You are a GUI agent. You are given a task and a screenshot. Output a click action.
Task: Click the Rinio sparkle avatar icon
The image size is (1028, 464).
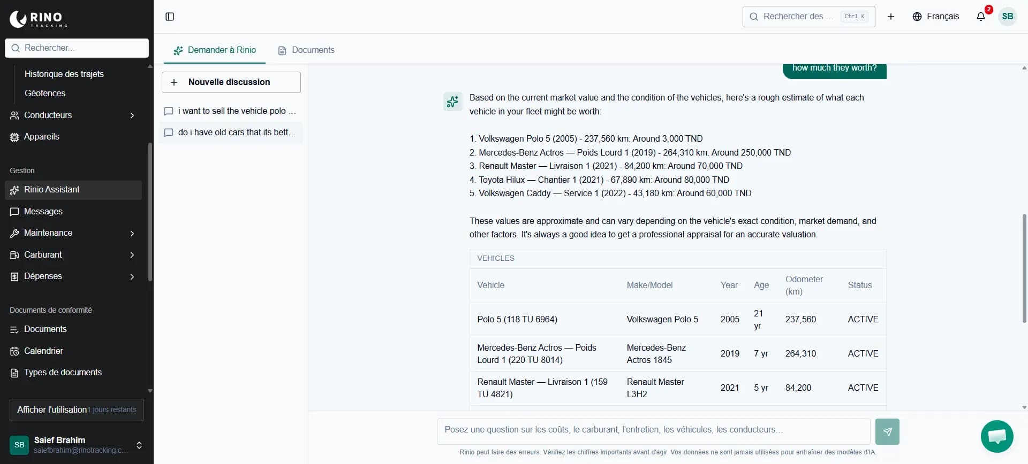pos(452,101)
